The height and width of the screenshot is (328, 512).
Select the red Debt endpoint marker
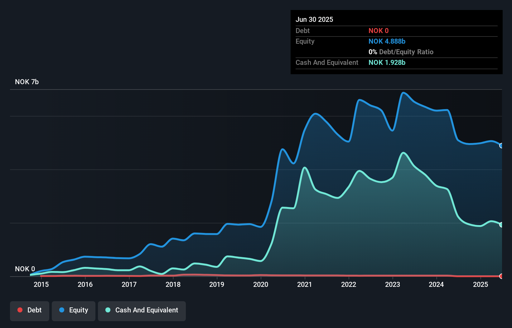pos(501,276)
